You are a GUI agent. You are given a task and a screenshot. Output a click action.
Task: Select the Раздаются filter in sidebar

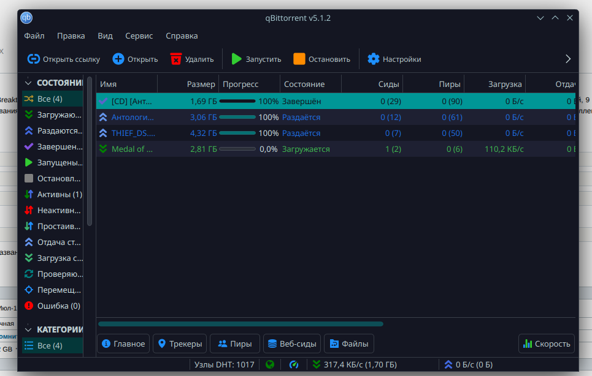coord(53,130)
